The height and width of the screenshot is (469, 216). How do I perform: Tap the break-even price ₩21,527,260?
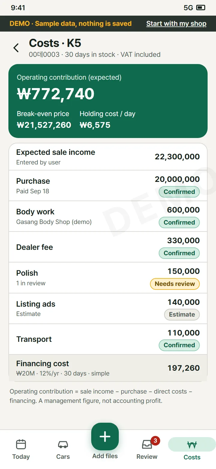coord(44,125)
